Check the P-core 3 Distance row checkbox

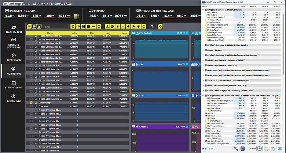(31, 39)
